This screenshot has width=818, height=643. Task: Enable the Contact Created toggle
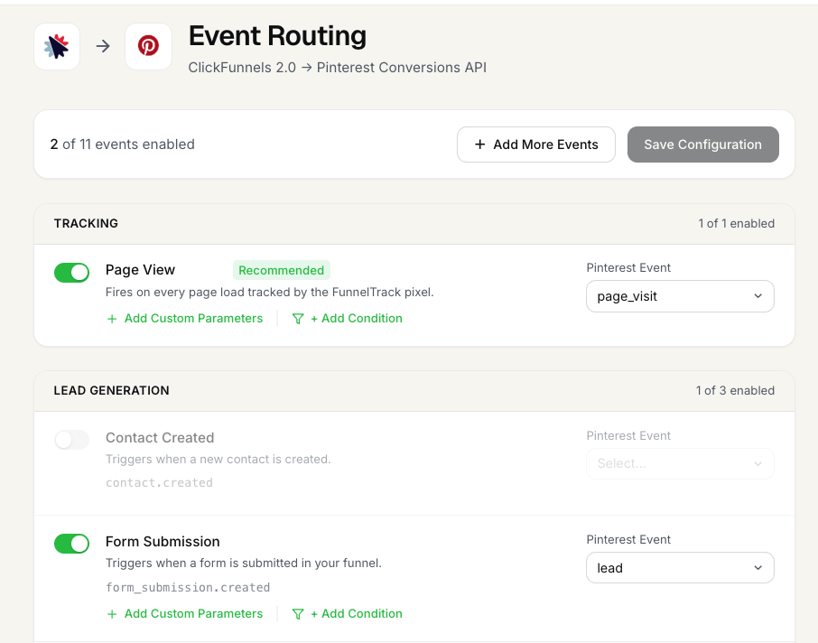click(x=72, y=440)
